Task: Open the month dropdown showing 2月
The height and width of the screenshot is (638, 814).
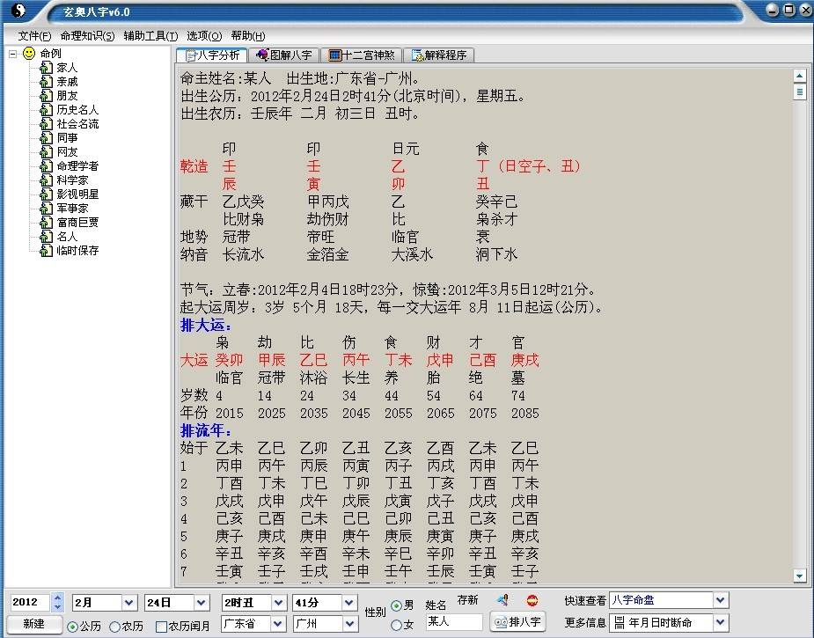Action: tap(128, 603)
